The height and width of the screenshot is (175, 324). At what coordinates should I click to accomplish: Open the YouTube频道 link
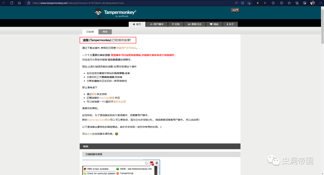pos(107,98)
